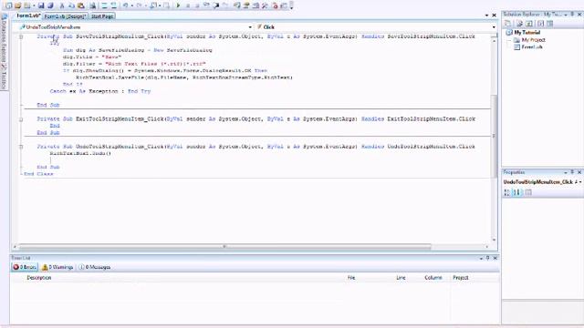
Task: Uncomment the selected lines icon
Action: point(113,5)
